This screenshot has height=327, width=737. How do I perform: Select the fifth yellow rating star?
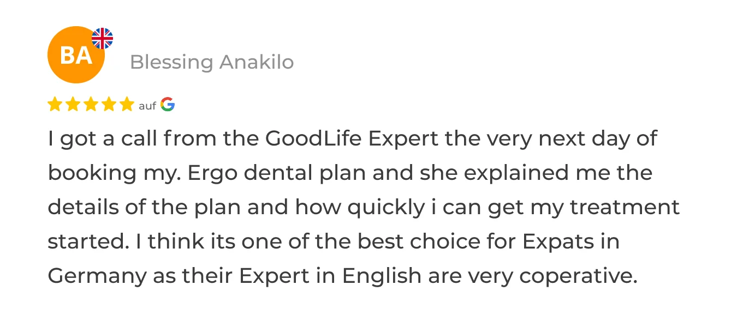pos(127,104)
